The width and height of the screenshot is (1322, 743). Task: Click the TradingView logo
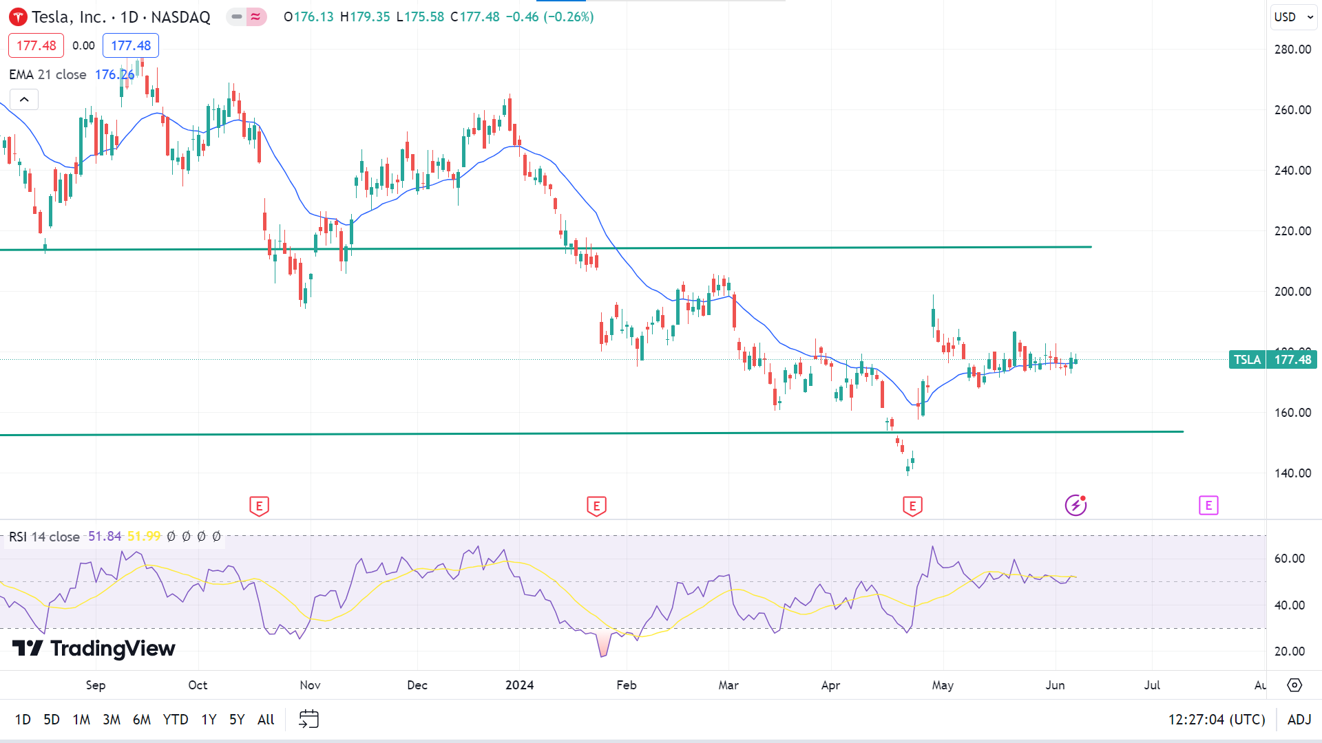[94, 648]
